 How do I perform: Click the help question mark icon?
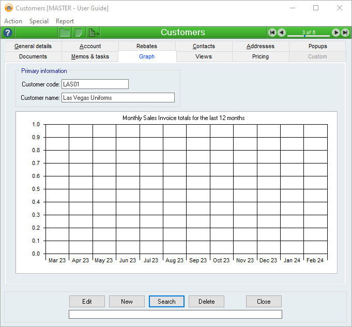pyautogui.click(x=7, y=33)
